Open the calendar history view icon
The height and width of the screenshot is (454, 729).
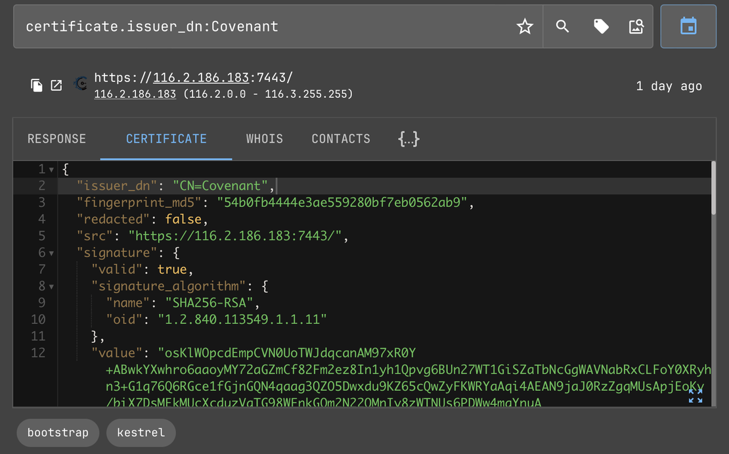coord(688,26)
